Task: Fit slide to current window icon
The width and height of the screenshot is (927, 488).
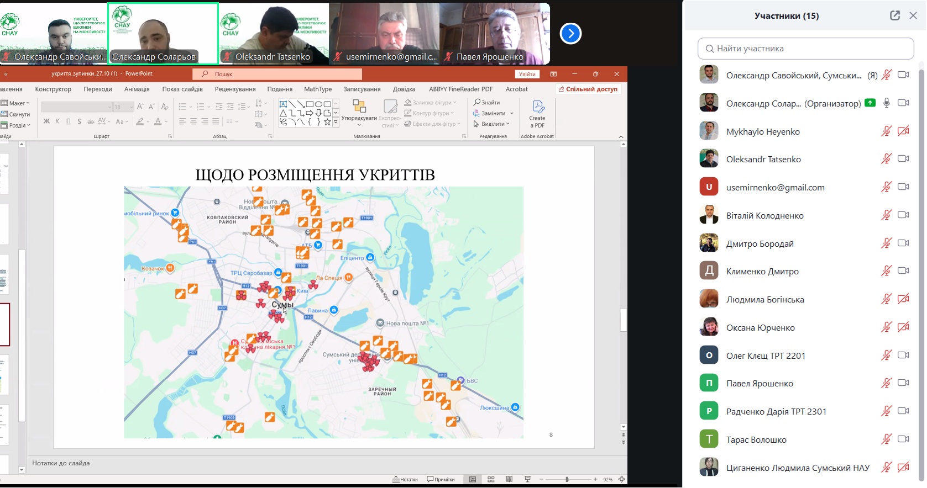Action: click(622, 479)
